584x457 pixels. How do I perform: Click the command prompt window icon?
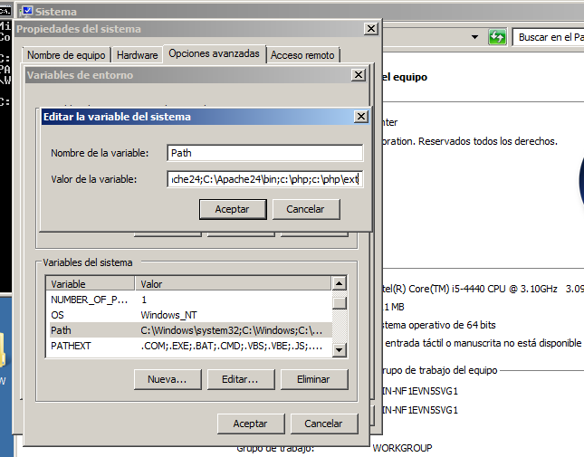pos(5,11)
